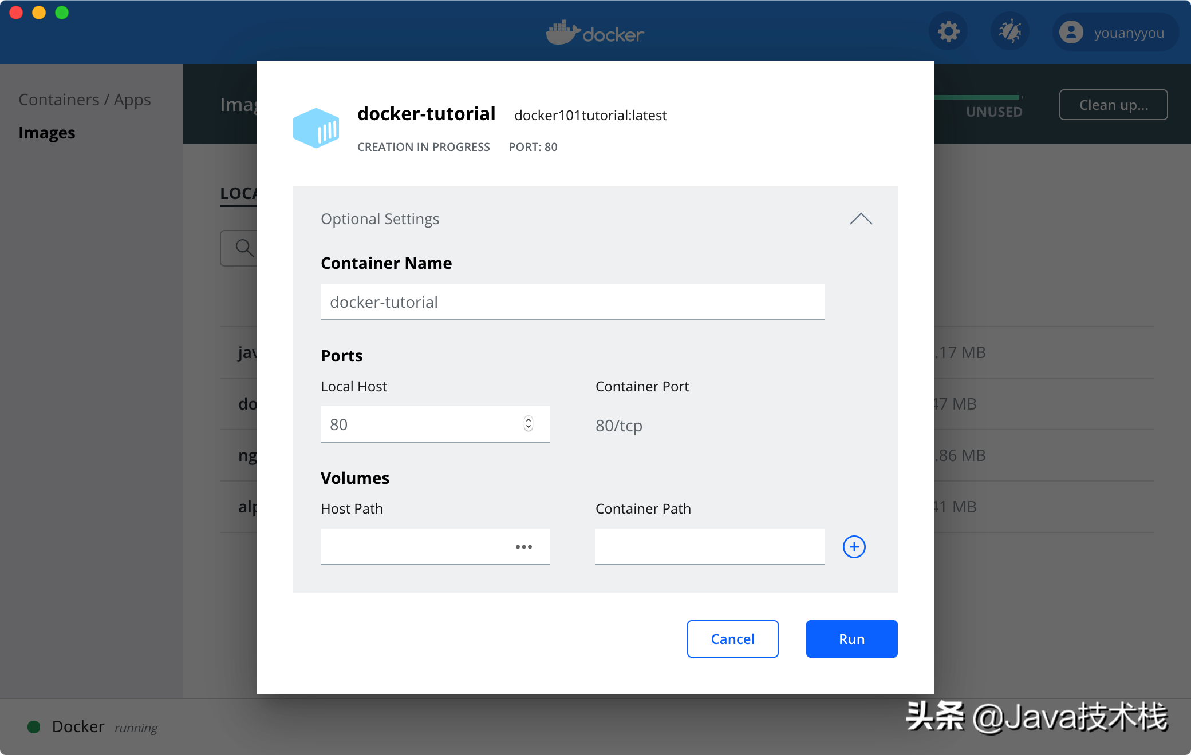Image resolution: width=1191 pixels, height=755 pixels.
Task: Click the Local Host port stepper arrows
Action: pyautogui.click(x=528, y=424)
